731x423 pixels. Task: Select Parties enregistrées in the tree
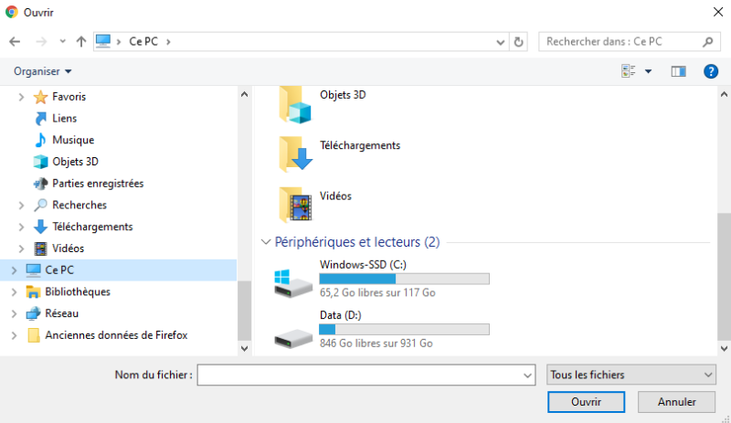click(98, 184)
